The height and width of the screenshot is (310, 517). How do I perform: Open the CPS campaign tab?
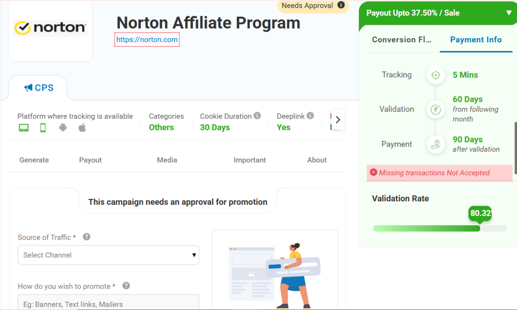point(39,88)
